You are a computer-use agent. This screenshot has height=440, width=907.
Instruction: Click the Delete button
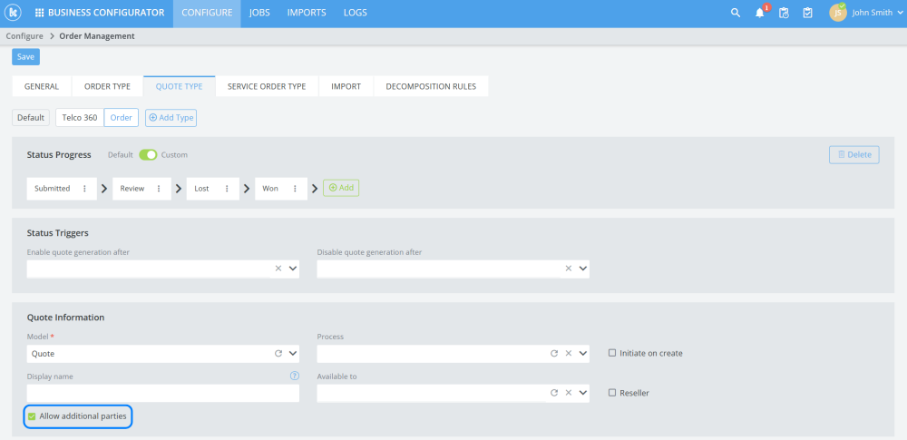(853, 154)
